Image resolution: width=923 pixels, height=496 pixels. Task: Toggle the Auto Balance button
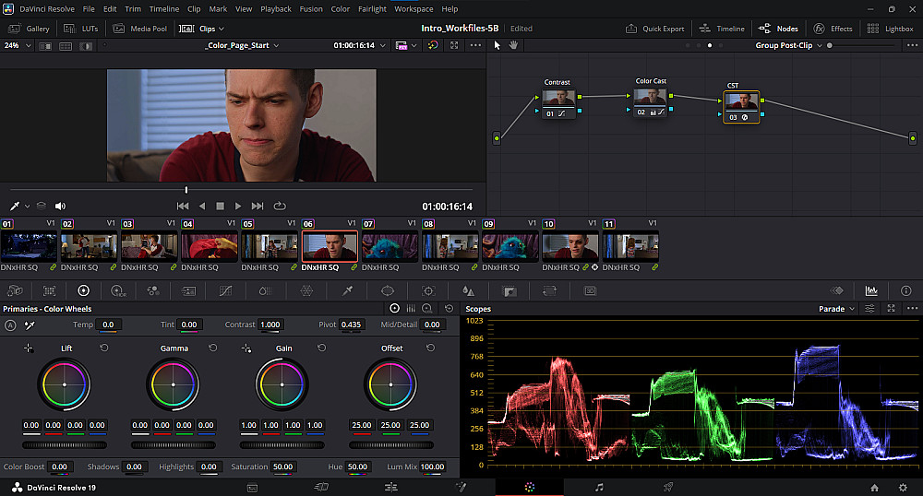[10, 325]
